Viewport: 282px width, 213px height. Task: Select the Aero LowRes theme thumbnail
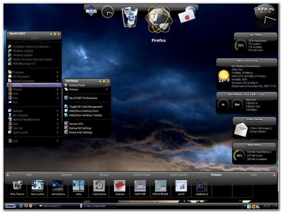[37, 186]
